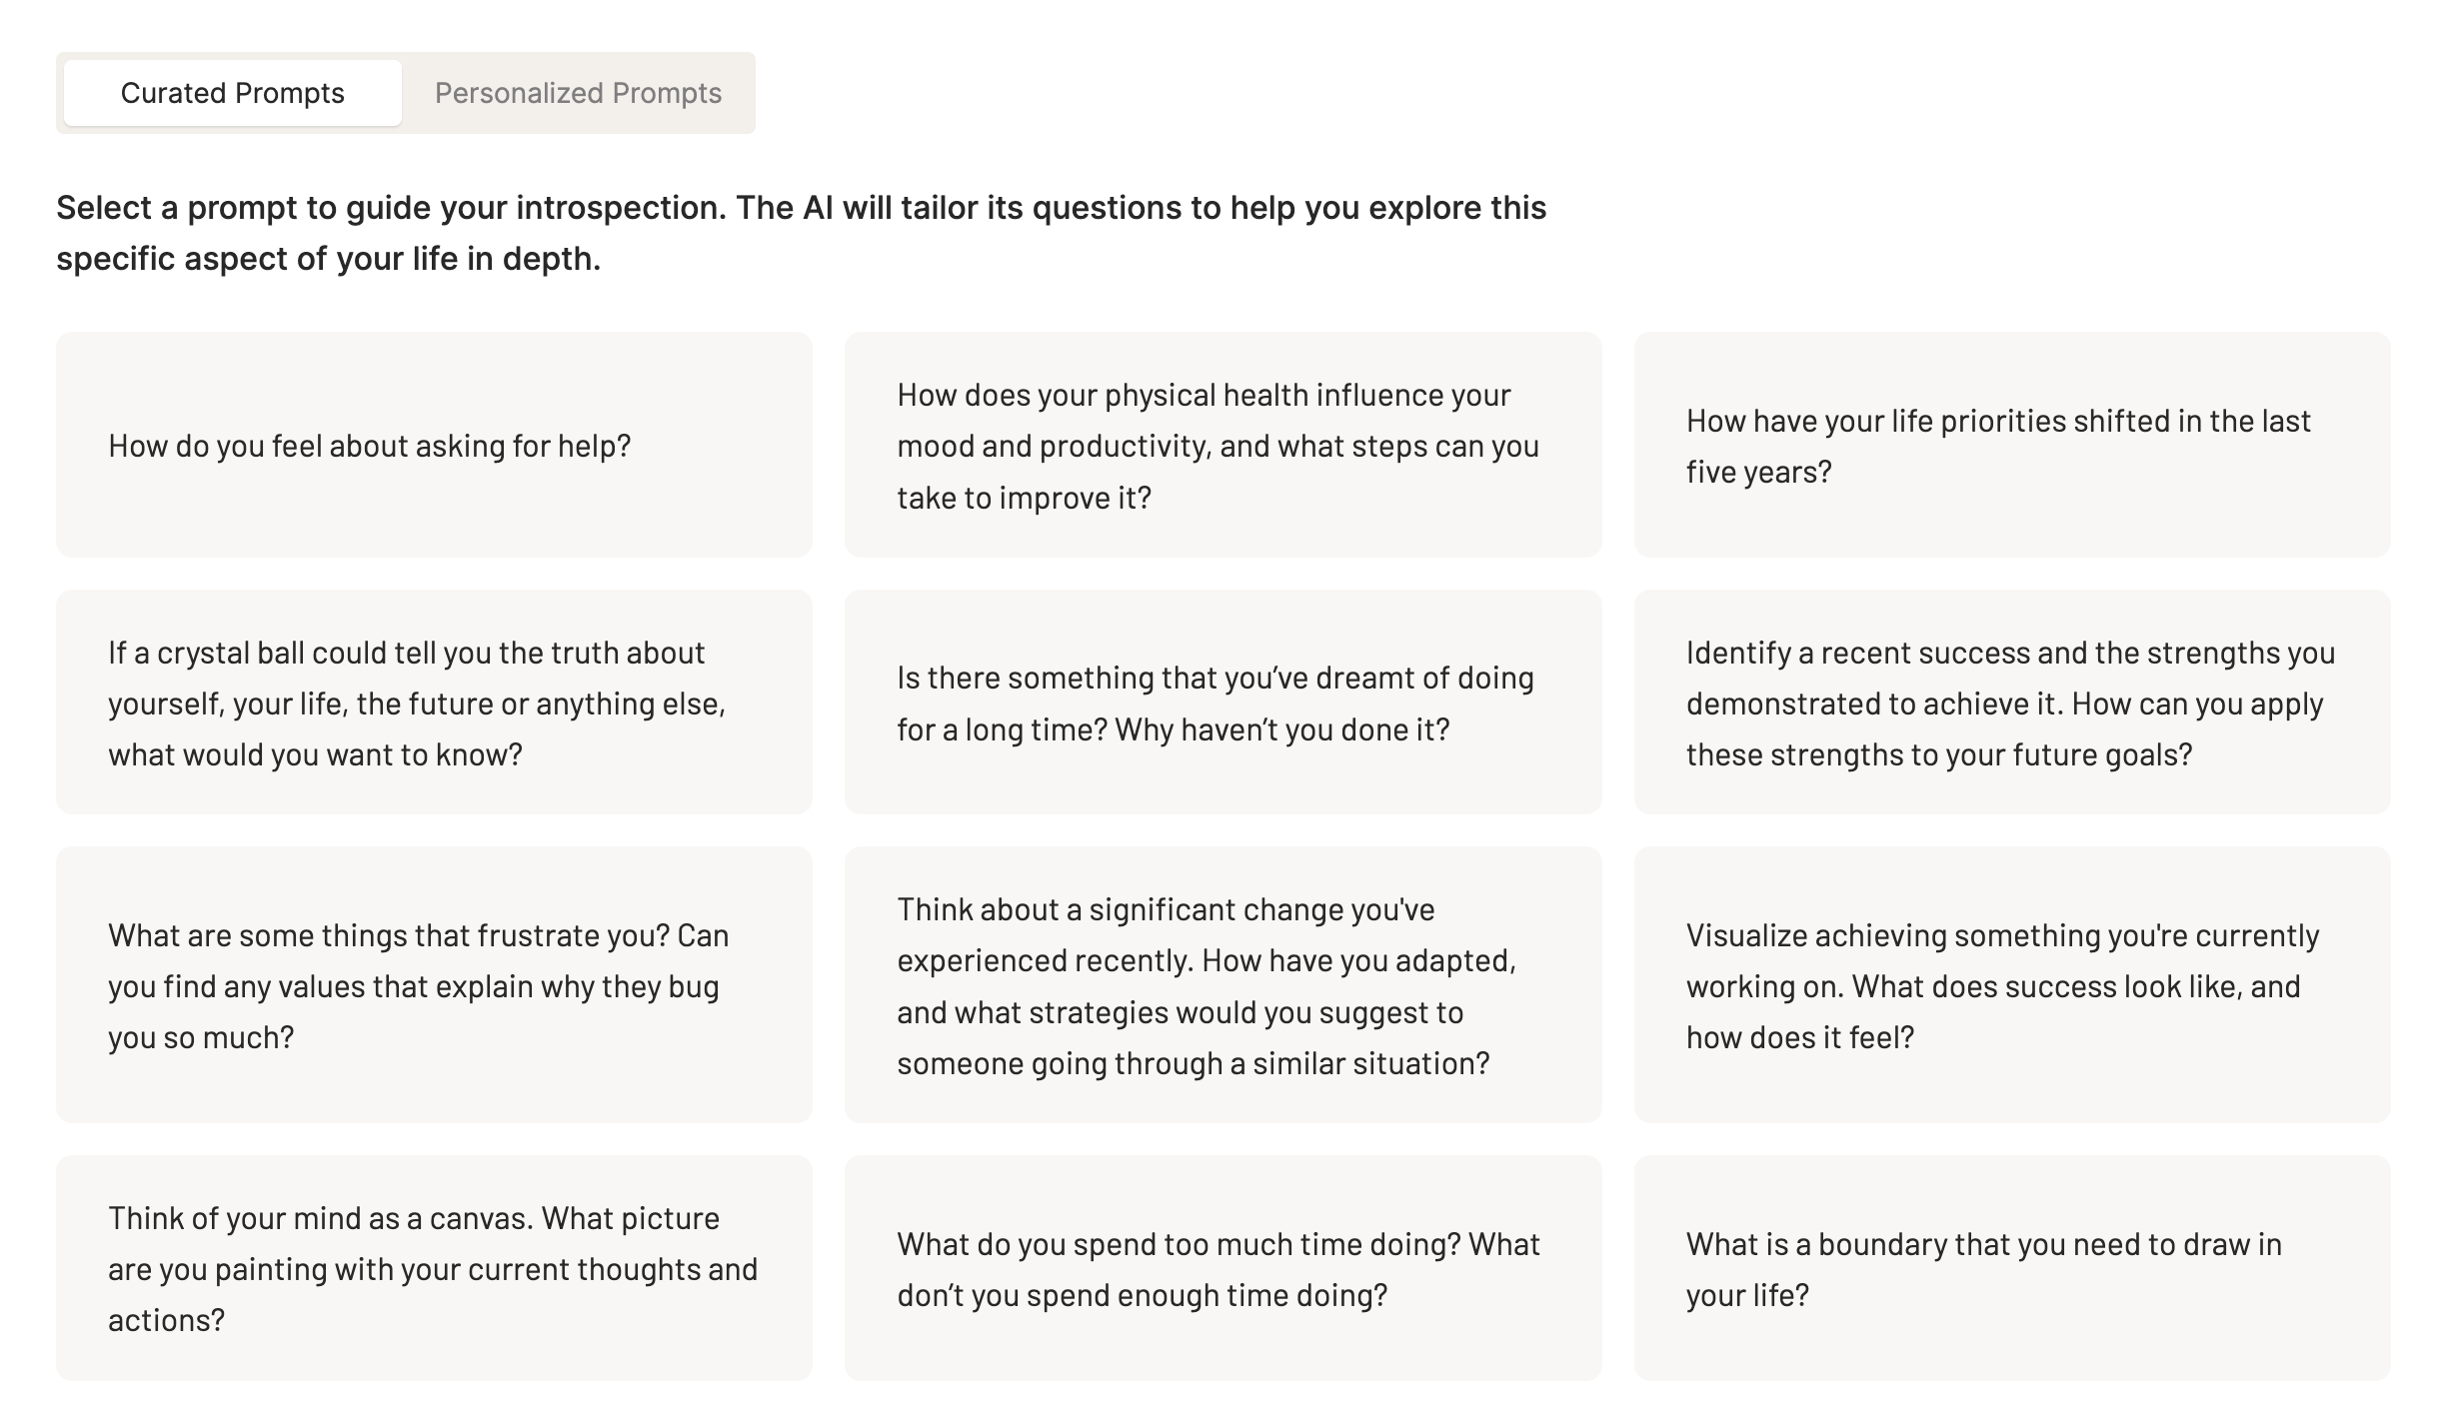Screen dimensions: 2447x1403
Task: Select the card asking why they bug you
Action: 434,985
